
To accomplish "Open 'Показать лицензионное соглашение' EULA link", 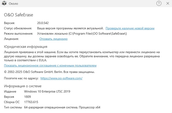I will [x=50, y=65].
